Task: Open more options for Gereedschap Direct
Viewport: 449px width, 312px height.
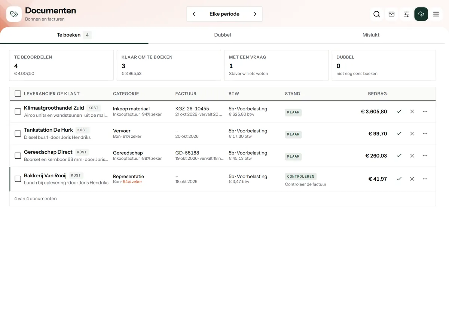Action: click(x=425, y=156)
